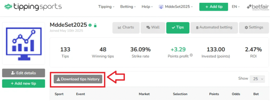The image size is (270, 102).
Task: Click the Edit details button
Action: pyautogui.click(x=23, y=73)
